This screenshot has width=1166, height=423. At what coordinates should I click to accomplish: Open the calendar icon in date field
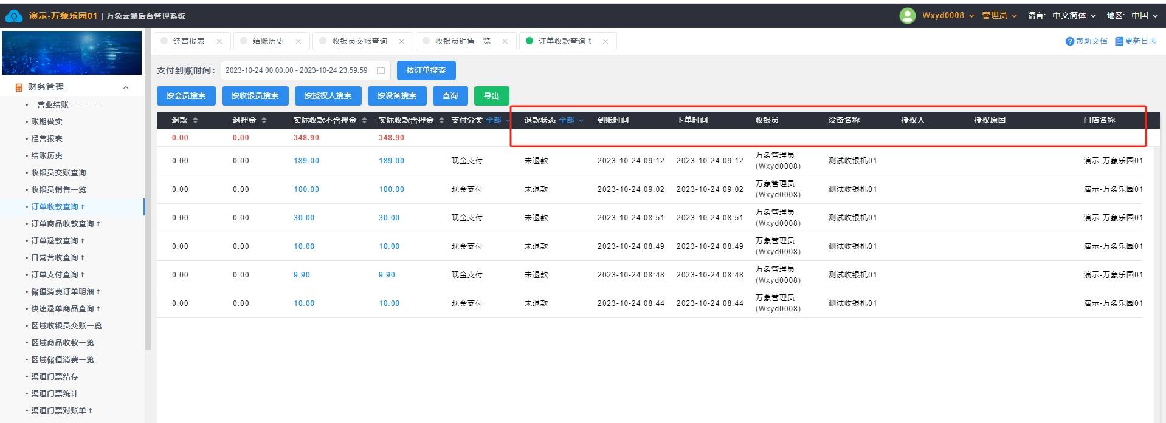tap(381, 70)
